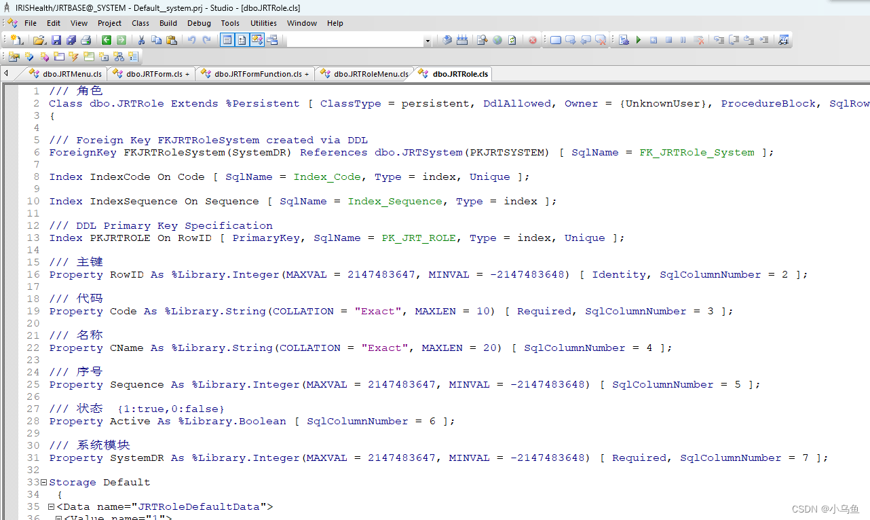Switch to dbo.JRTRoleMenu.cls tab
Screen dimensions: 870x520
click(x=365, y=74)
